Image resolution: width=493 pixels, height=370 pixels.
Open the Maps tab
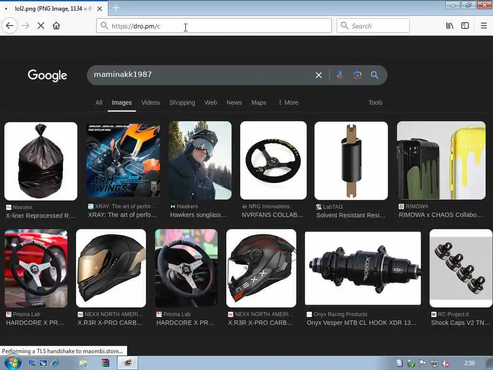point(259,103)
